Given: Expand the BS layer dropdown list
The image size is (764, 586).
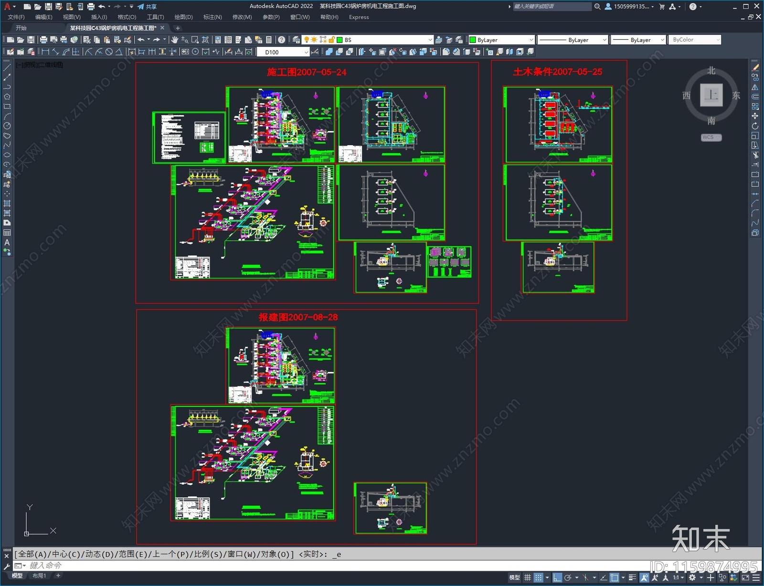Looking at the screenshot, I should tap(430, 40).
